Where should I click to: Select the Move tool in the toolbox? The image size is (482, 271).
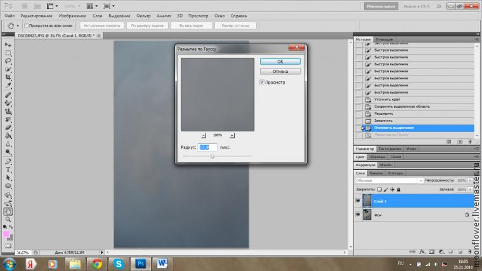point(8,44)
